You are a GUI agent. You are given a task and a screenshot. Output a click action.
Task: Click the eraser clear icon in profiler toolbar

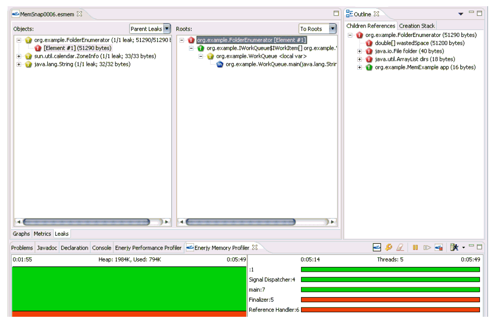click(x=400, y=248)
